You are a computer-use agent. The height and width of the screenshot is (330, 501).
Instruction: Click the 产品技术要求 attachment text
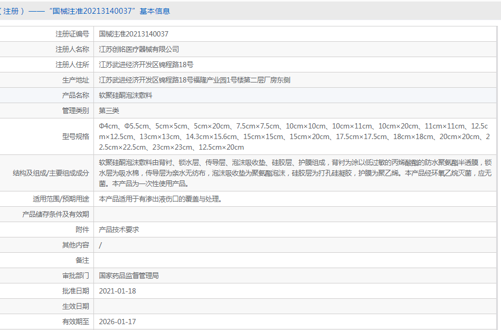(119, 230)
